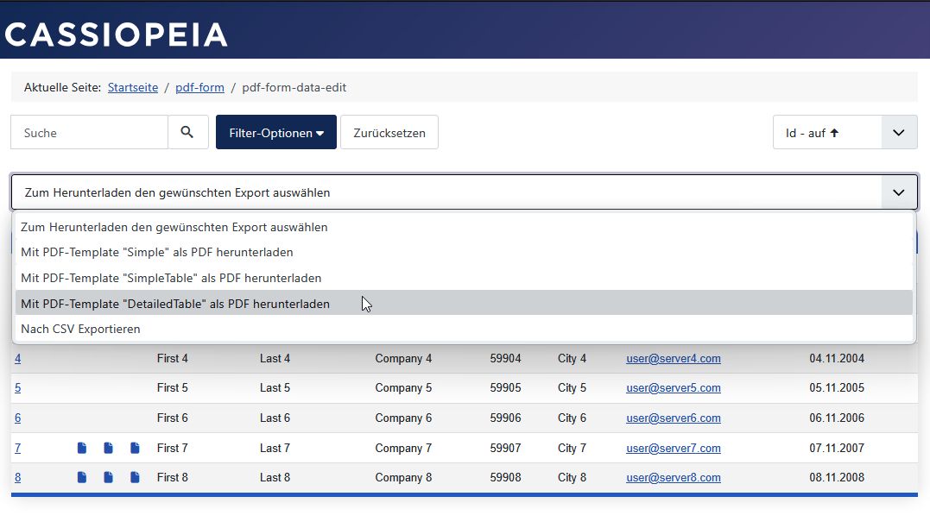Click the Zurücksetzen button
Image resolution: width=930 pixels, height=528 pixels.
click(x=389, y=132)
